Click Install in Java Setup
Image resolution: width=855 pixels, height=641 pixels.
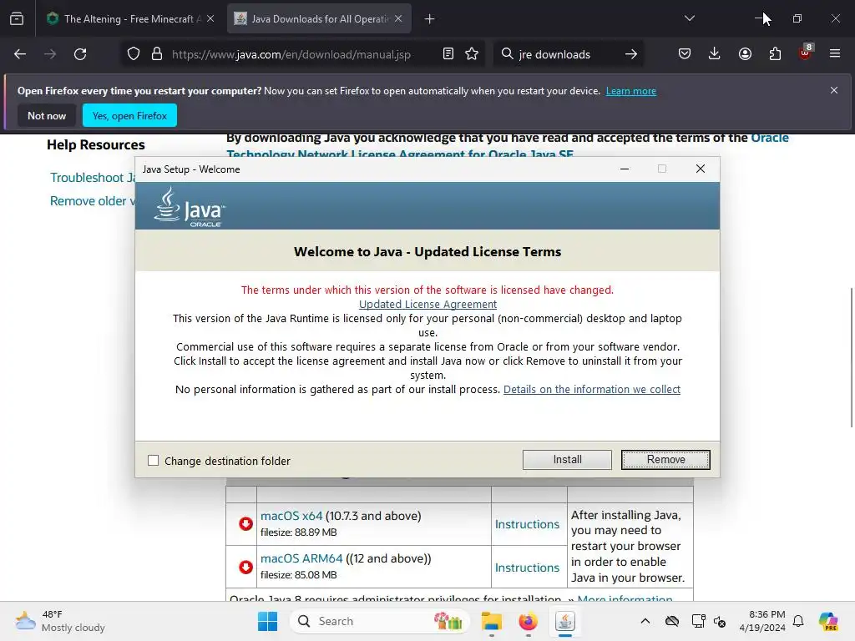567,460
